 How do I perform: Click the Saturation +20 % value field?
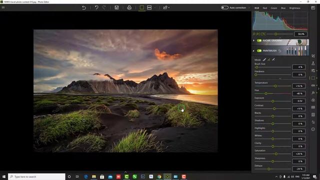point(299,154)
